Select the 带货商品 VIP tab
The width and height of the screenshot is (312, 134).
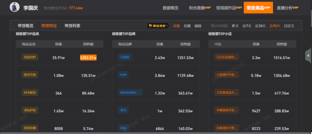(x=258, y=8)
